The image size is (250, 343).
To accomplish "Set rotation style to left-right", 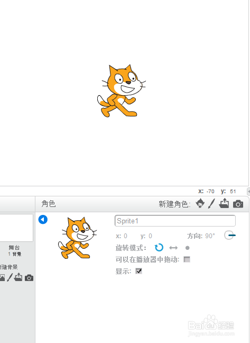I will click(x=173, y=248).
